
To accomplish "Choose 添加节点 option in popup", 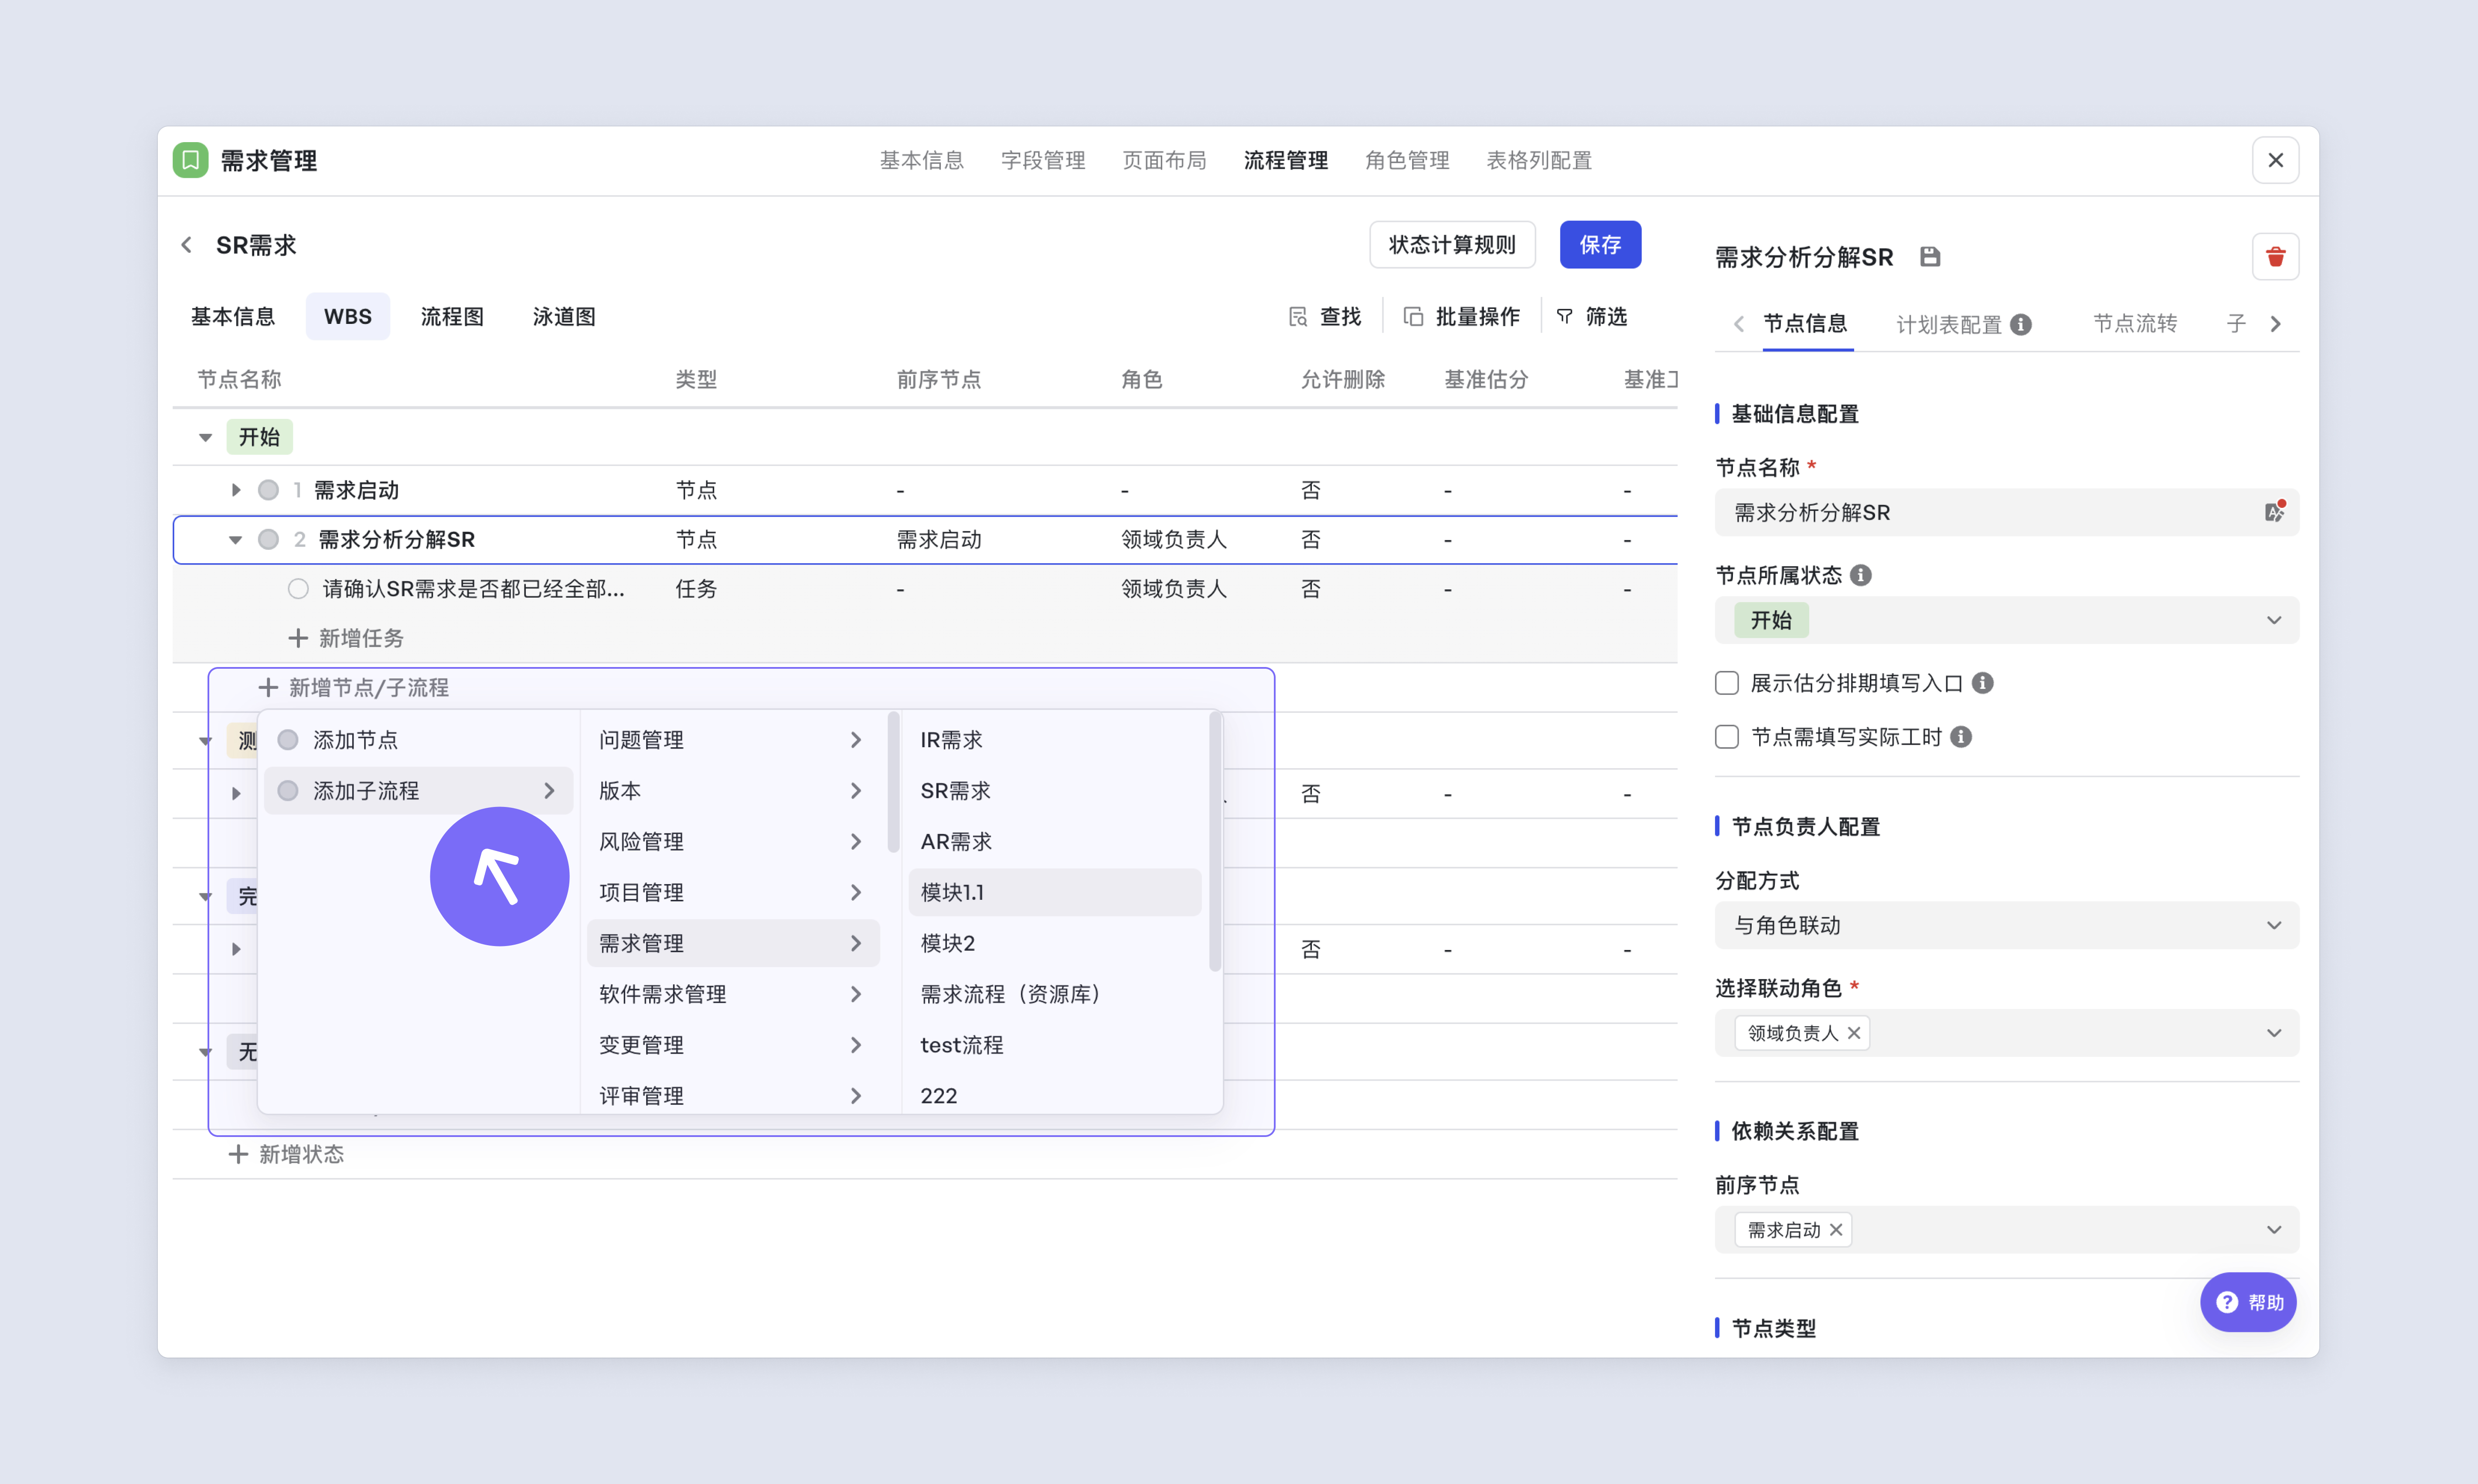I will (x=418, y=740).
